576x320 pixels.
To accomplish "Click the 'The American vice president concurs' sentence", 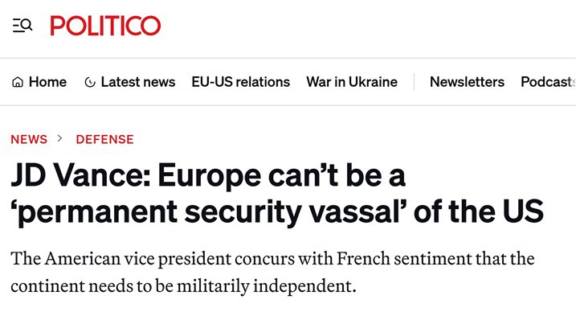I will [153, 259].
